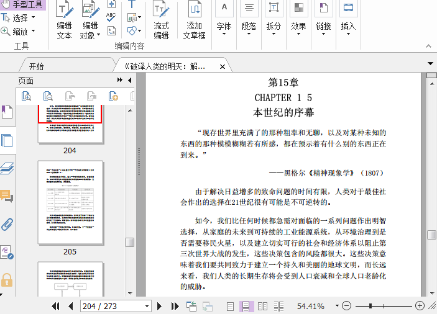Image resolution: width=437 pixels, height=314 pixels.
Task: Toggle two-page facing view mode
Action: (262, 306)
